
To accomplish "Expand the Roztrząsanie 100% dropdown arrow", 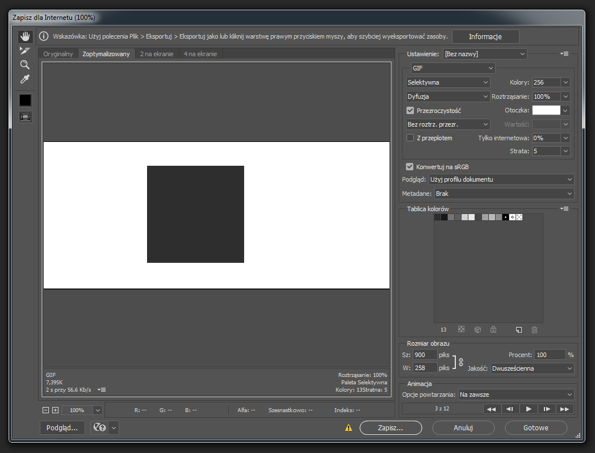I will tap(565, 97).
